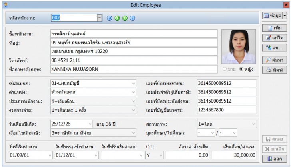
Task: Click the age text อายุ 36 ปี
Action: pos(106,124)
